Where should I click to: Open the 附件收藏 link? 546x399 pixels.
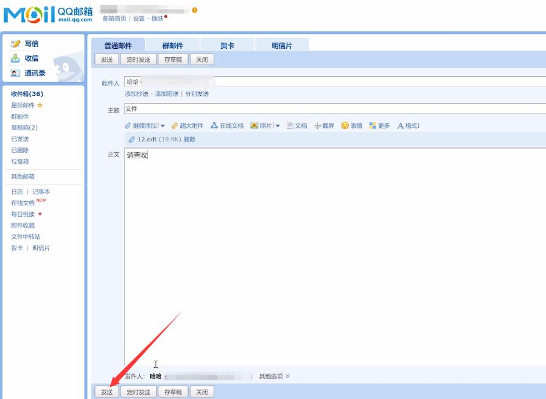pyautogui.click(x=23, y=225)
